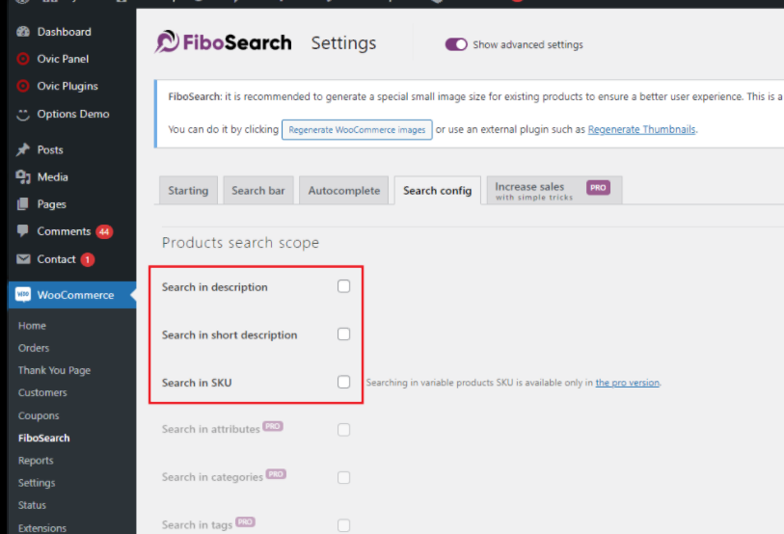Click PRO badge beside Search in attributes

[273, 426]
